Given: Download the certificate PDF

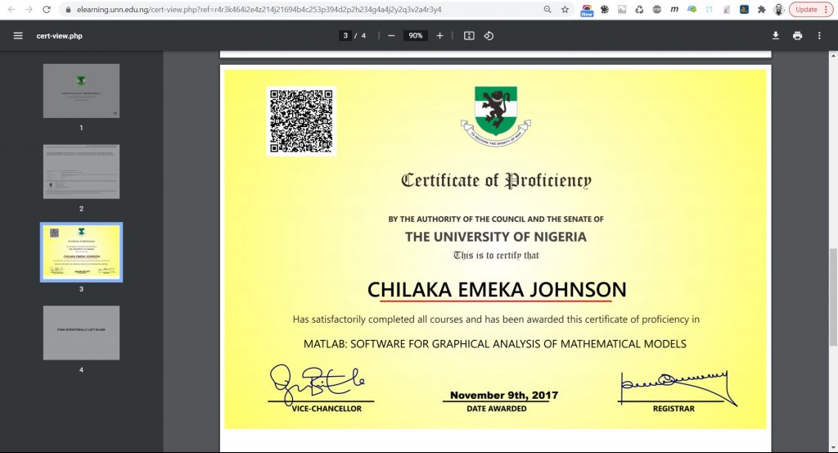Looking at the screenshot, I should pos(776,36).
